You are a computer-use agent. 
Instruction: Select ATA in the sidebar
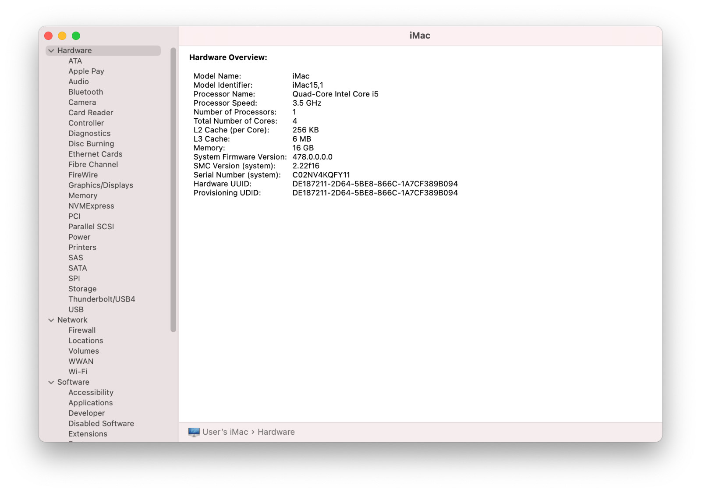tap(75, 61)
